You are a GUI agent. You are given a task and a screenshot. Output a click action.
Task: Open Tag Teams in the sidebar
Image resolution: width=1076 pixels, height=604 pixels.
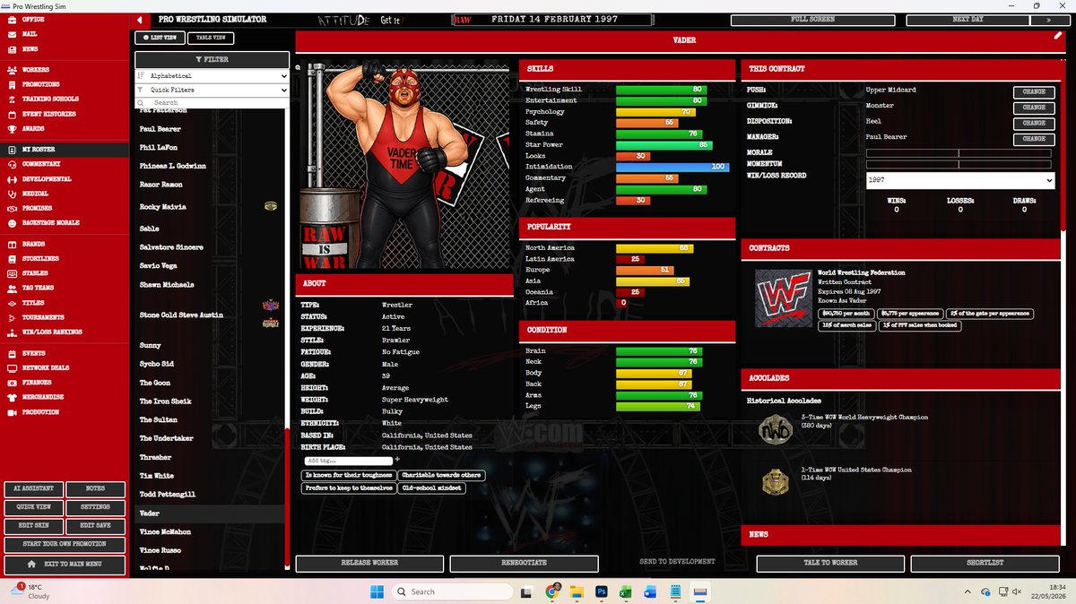(x=38, y=289)
